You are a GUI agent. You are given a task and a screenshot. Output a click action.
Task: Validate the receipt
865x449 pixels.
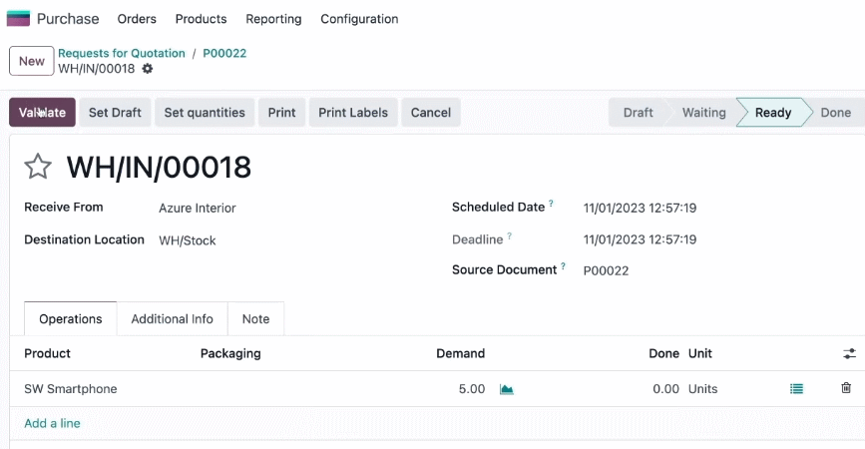pyautogui.click(x=42, y=113)
